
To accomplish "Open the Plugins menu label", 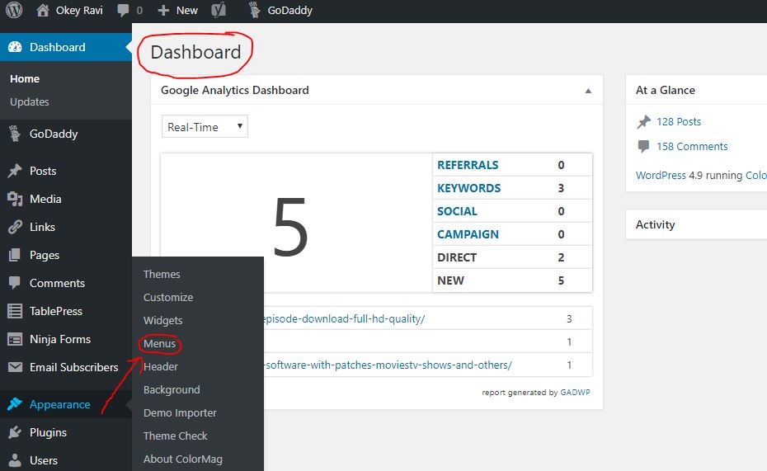I will point(48,432).
